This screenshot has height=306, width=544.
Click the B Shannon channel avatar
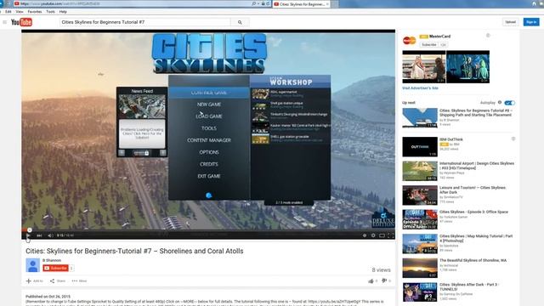pos(32,265)
